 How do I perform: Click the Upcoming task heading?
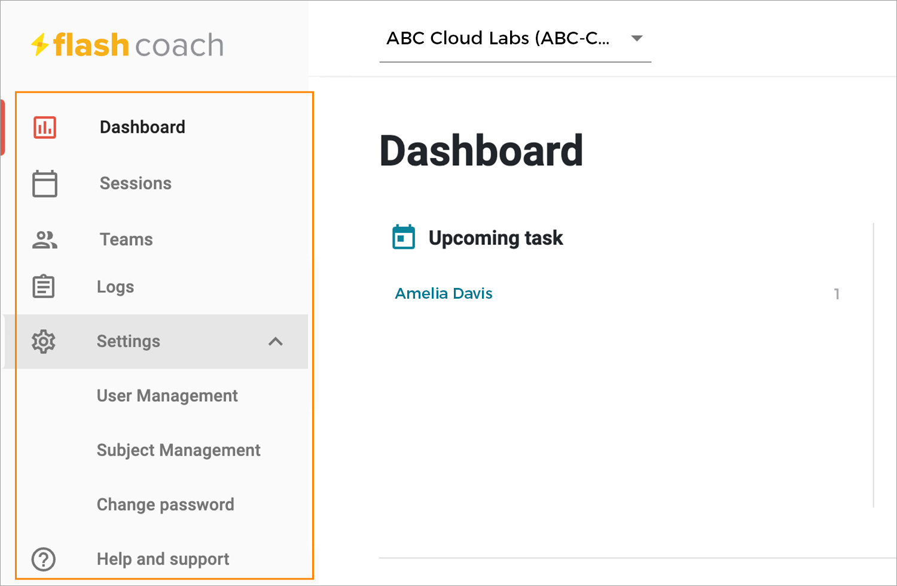pos(496,238)
